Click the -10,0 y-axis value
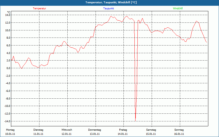The height and width of the screenshot is (137, 219). [x=7, y=106]
